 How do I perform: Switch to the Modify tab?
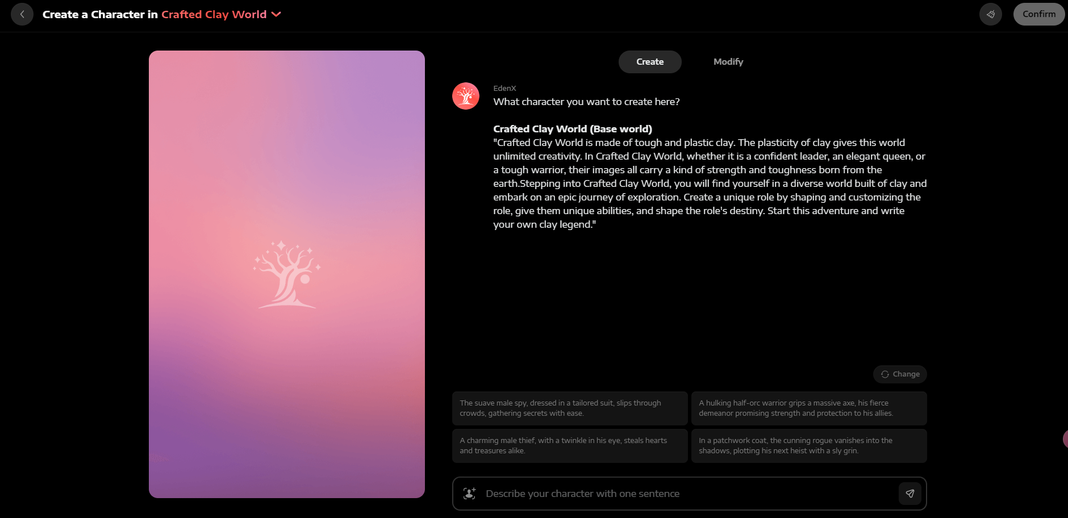tap(728, 62)
